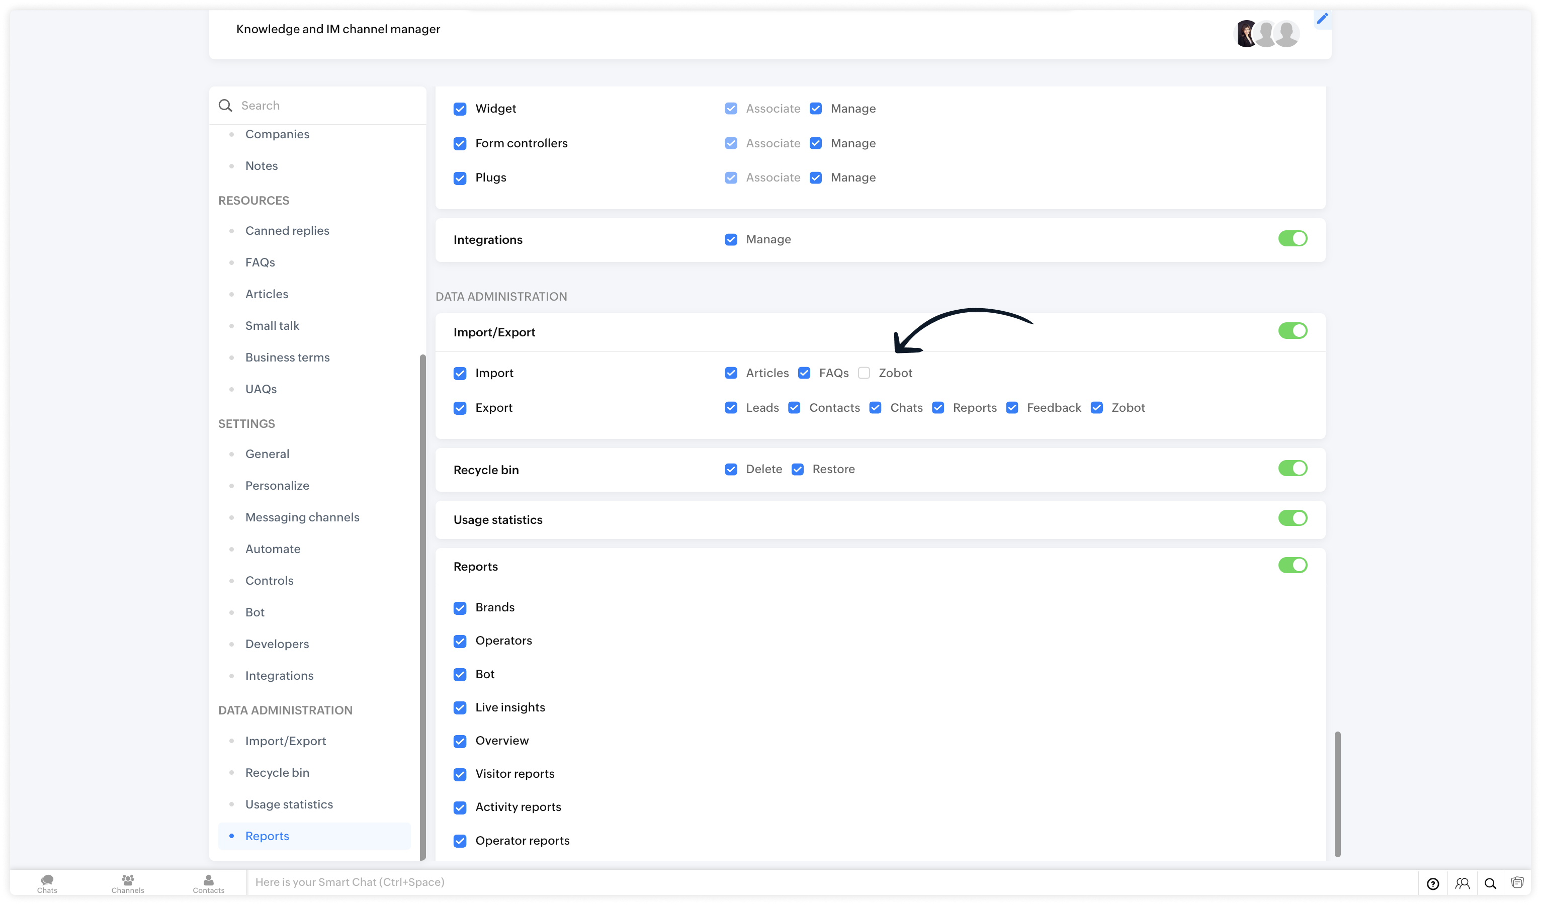Open Contacts in the bottom bar
Screen dimensions: 1541x905
(x=209, y=882)
